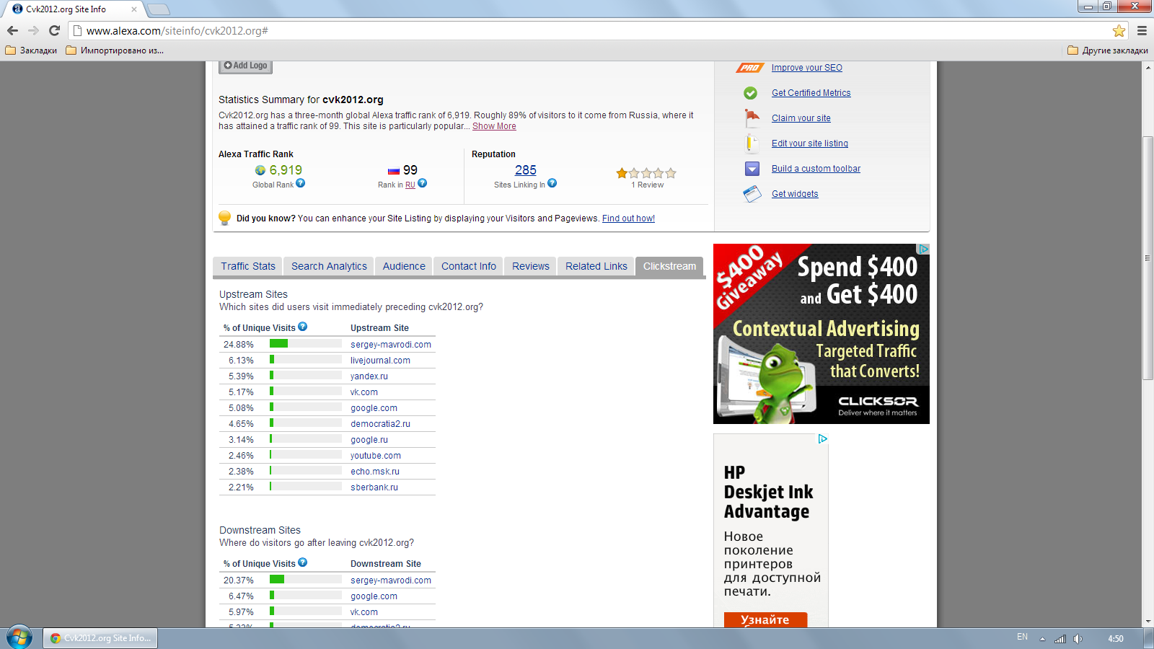Click the AdChoices icon on Clicksor ad

(923, 249)
